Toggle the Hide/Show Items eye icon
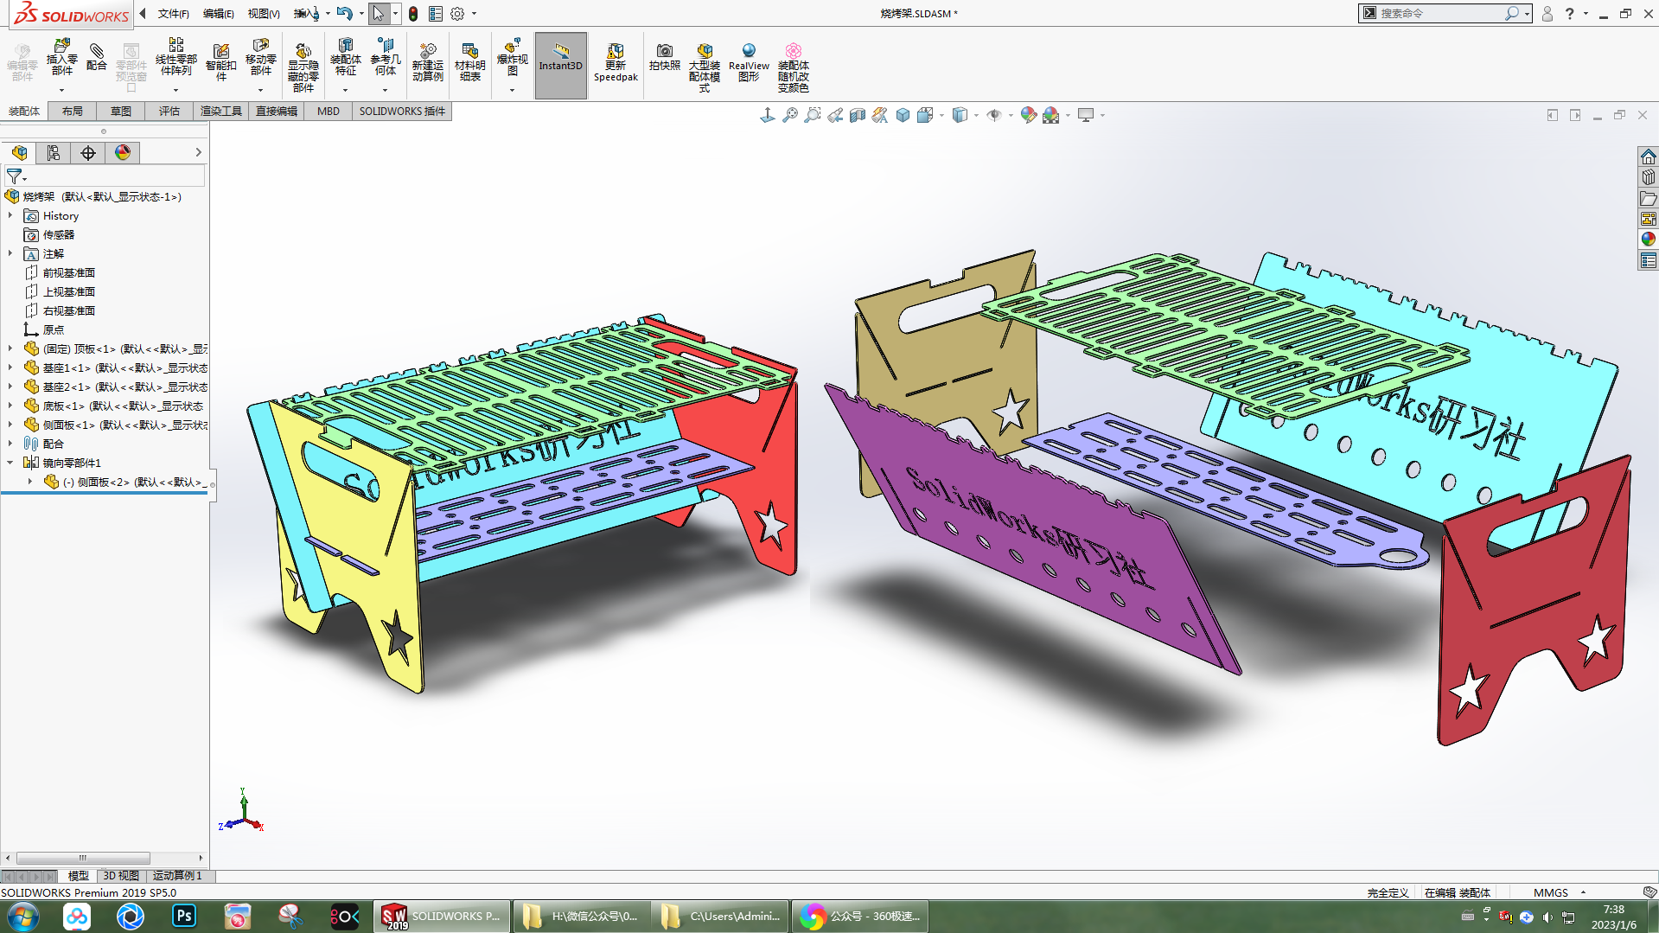Image resolution: width=1659 pixels, height=933 pixels. (994, 115)
